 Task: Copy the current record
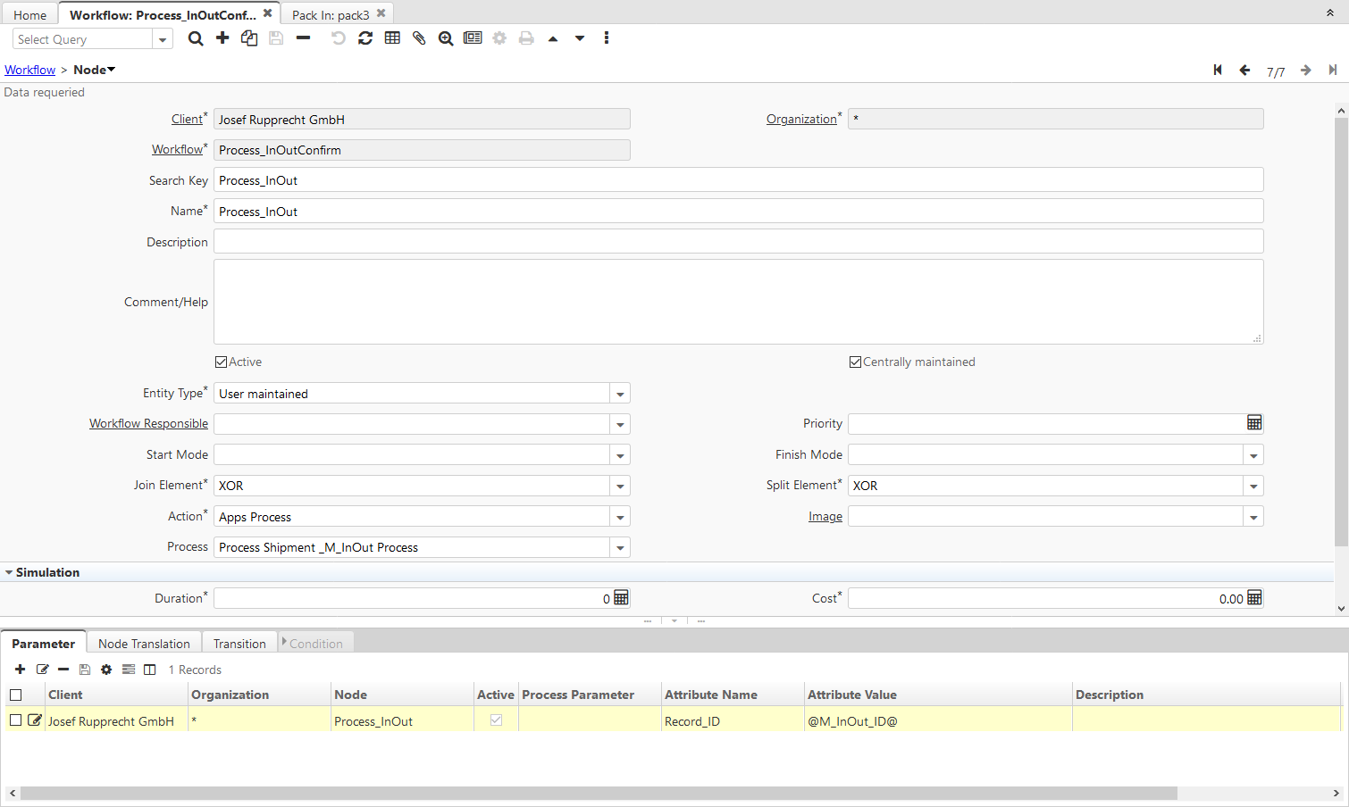[249, 38]
